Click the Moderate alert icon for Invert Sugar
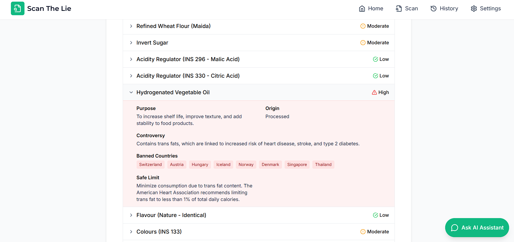 pos(363,43)
